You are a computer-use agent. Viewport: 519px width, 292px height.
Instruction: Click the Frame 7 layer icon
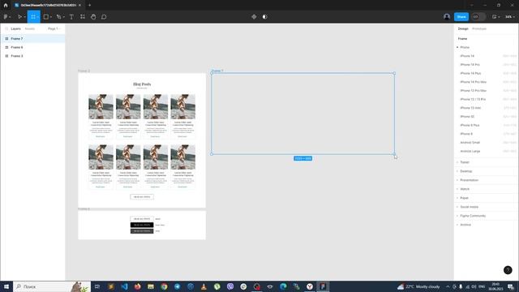click(6, 39)
